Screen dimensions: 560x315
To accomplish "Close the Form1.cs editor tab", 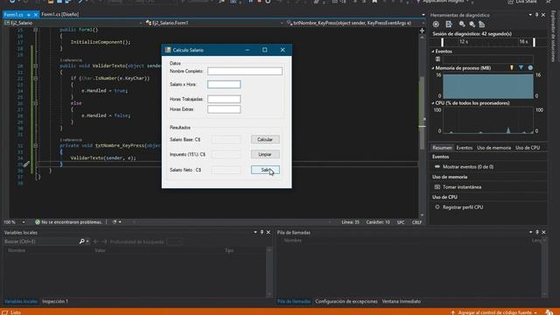I will [x=35, y=15].
